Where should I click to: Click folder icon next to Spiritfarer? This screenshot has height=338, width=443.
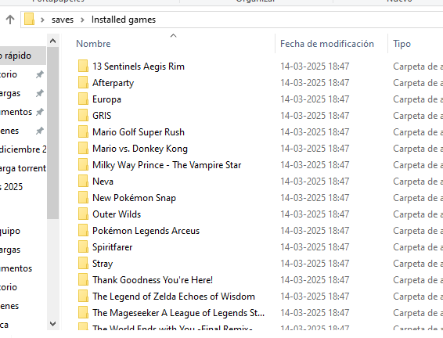(83, 246)
